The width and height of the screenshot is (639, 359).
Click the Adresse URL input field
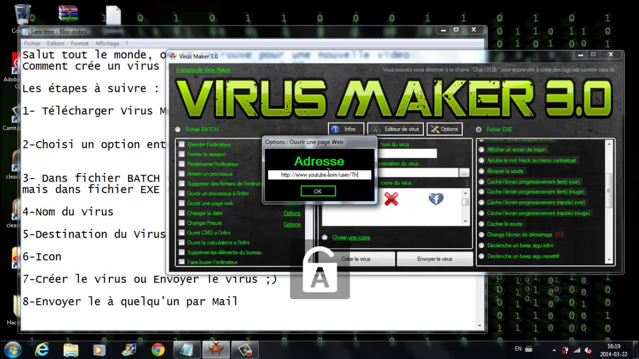[x=319, y=175]
